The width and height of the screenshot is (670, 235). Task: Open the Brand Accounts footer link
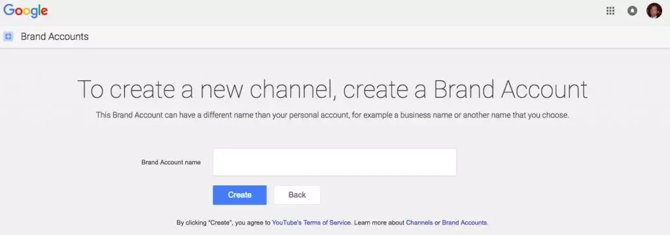coord(464,223)
